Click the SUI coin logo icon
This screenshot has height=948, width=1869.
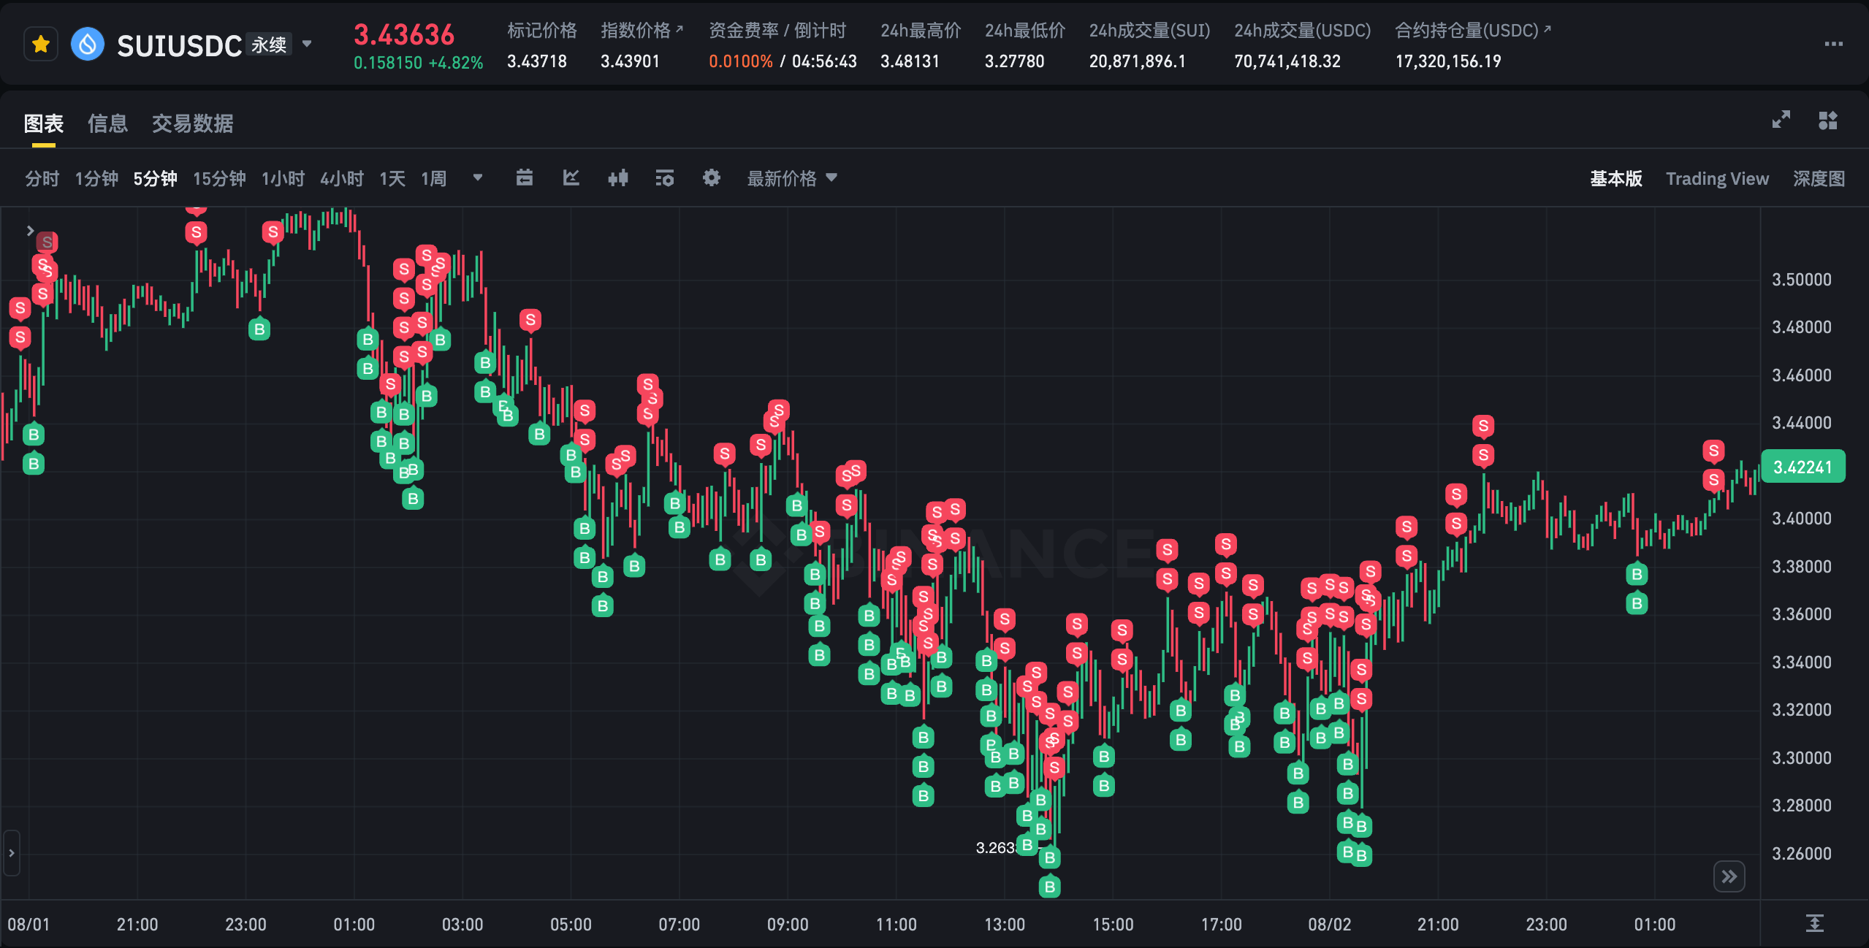(88, 45)
